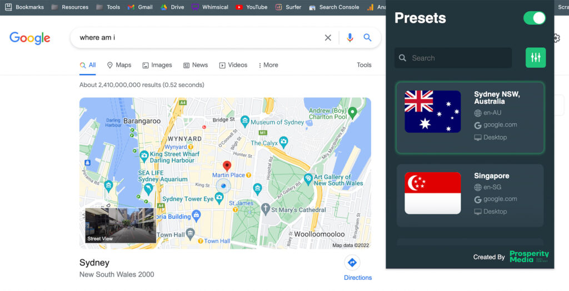The height and width of the screenshot is (291, 569).
Task: Click the Directions icon button
Action: tap(352, 262)
